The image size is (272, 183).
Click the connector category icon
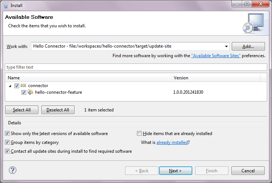point(23,86)
